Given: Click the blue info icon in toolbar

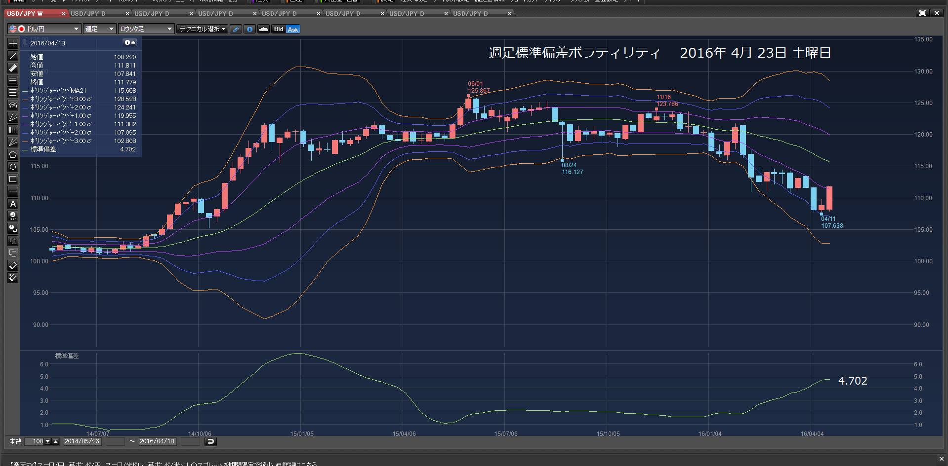Looking at the screenshot, I should (250, 29).
